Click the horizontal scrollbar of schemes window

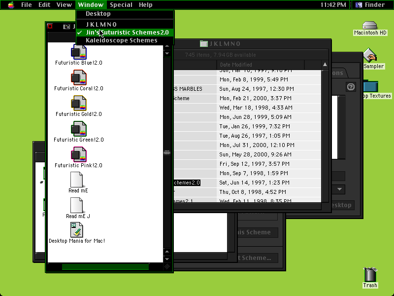(x=105, y=267)
